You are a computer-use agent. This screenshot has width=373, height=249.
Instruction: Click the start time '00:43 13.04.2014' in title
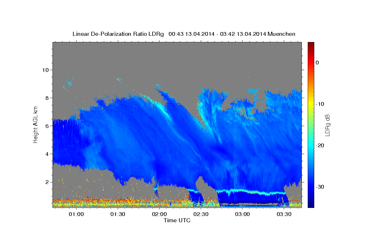pyautogui.click(x=191, y=34)
